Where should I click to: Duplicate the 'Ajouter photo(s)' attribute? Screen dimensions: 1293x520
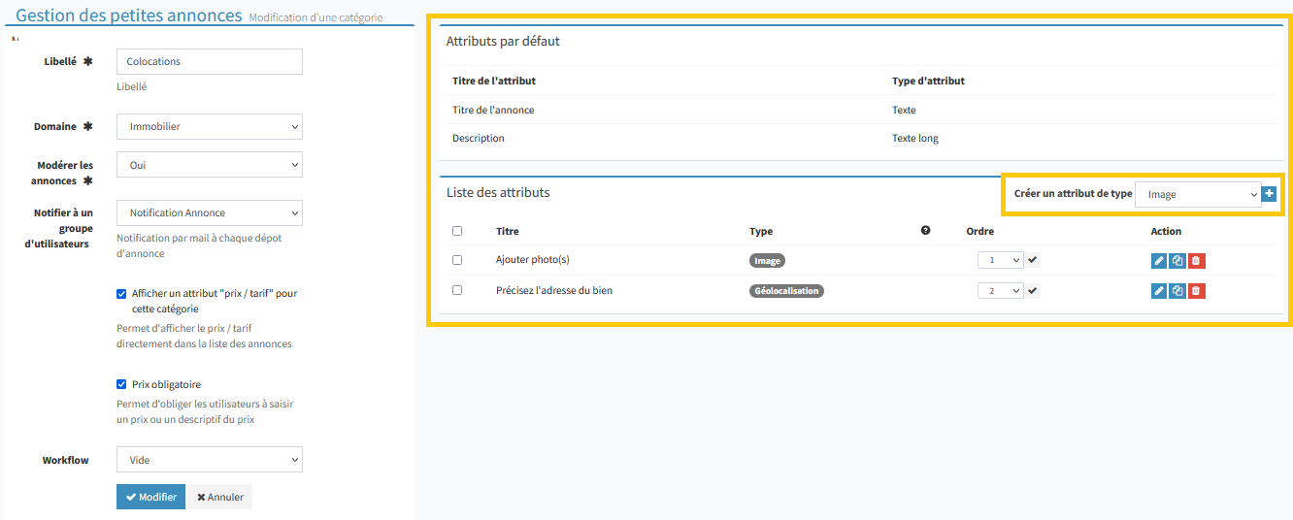click(1177, 261)
